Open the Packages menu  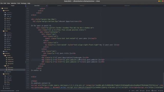[x=24, y=3]
